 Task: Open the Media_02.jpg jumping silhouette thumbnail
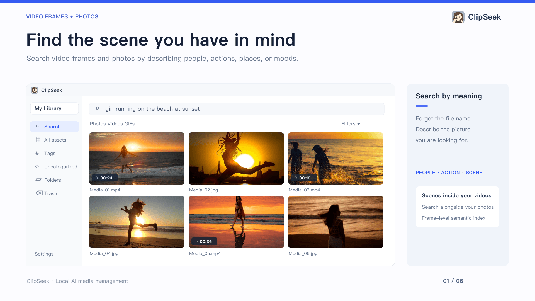coord(236,158)
